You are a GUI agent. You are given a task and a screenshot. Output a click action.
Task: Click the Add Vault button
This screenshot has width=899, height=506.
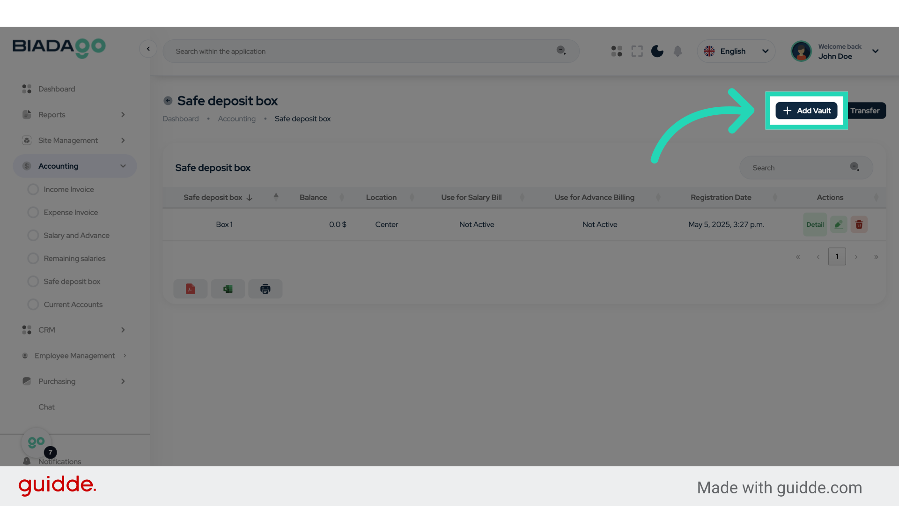(806, 111)
